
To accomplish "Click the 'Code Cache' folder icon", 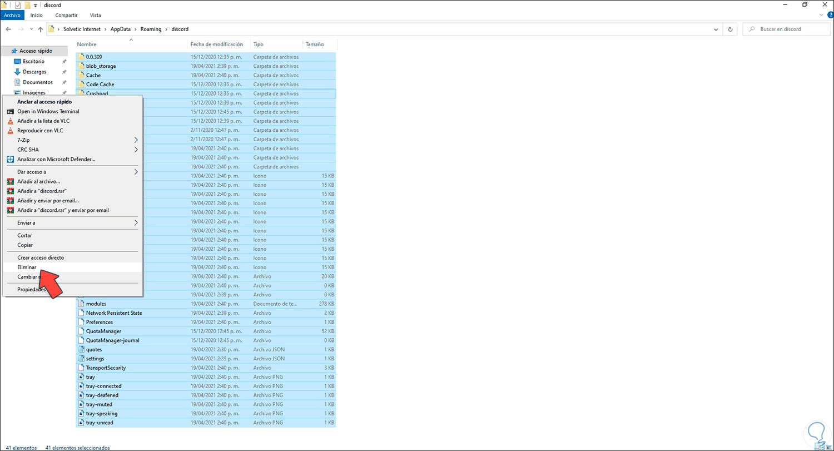I will (81, 85).
